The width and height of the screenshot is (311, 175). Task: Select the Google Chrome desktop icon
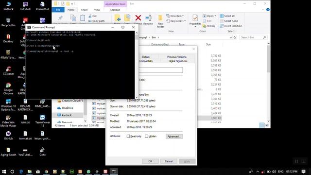click(x=8, y=88)
